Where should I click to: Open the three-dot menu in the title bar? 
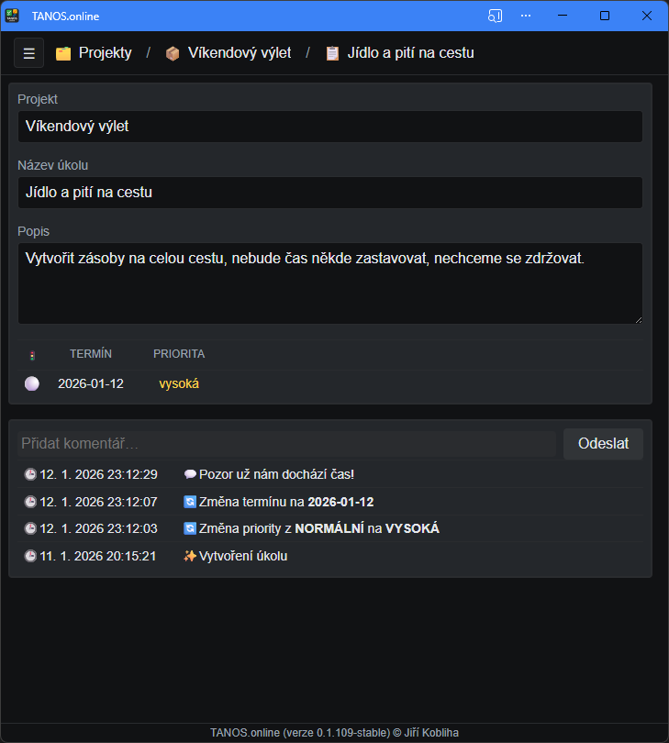coord(526,16)
